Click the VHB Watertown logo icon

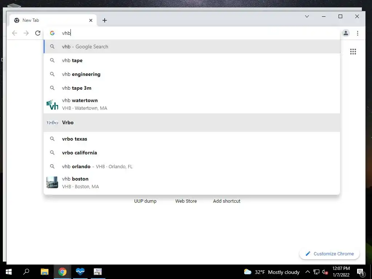pos(52,104)
